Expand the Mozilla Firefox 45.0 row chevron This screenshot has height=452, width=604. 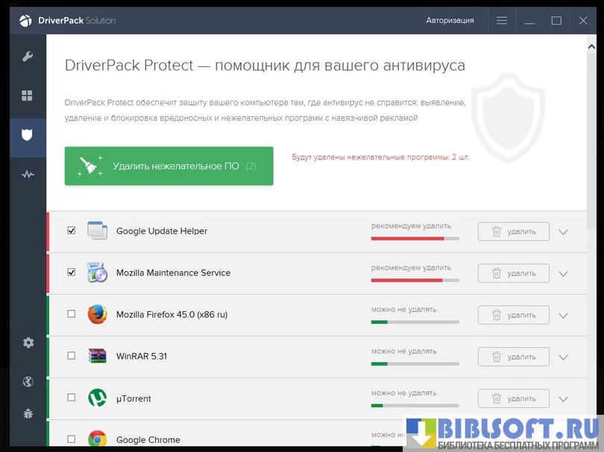click(x=563, y=315)
